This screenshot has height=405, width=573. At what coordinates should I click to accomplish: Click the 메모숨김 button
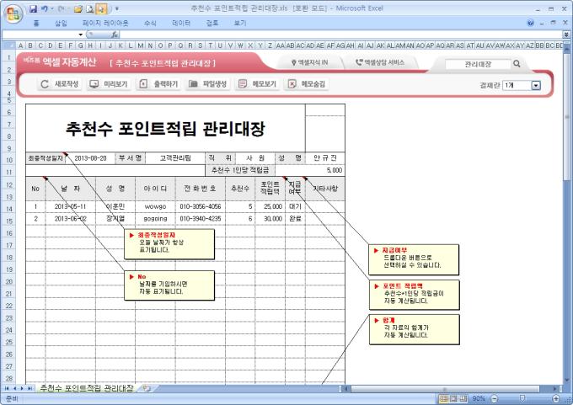(x=307, y=84)
